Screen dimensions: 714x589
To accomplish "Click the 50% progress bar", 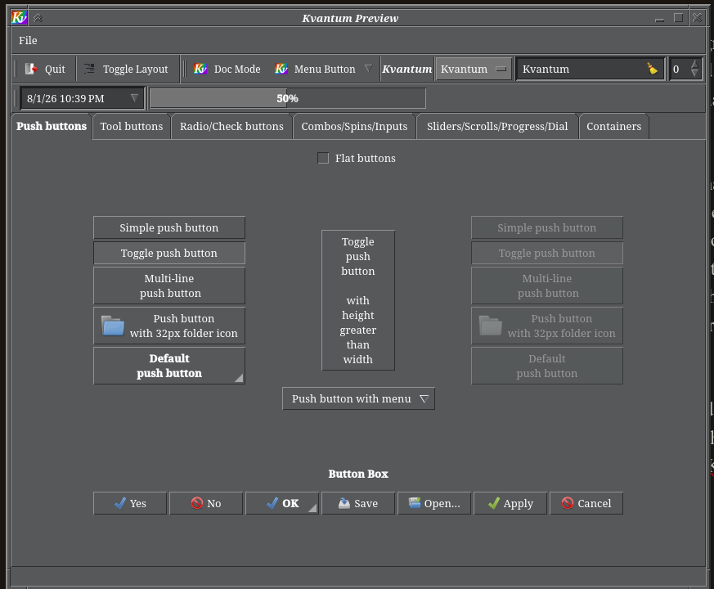I will pyautogui.click(x=288, y=98).
